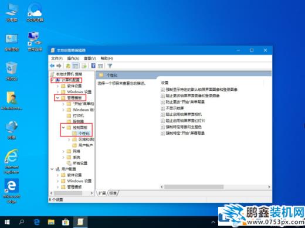Screen dimensions: 305x228
Task: Launch Edge from the taskbar
Action: pyautogui.click(x=36, y=222)
